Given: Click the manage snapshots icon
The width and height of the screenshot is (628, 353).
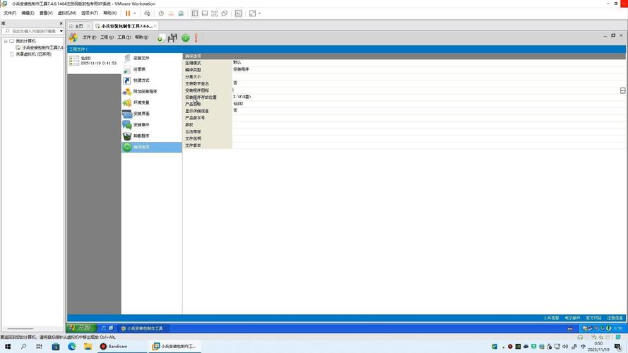Looking at the screenshot, I should (x=181, y=13).
